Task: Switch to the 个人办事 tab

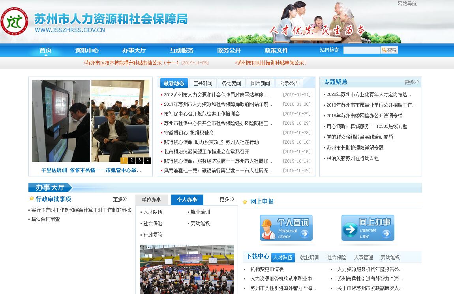Action: [187, 200]
